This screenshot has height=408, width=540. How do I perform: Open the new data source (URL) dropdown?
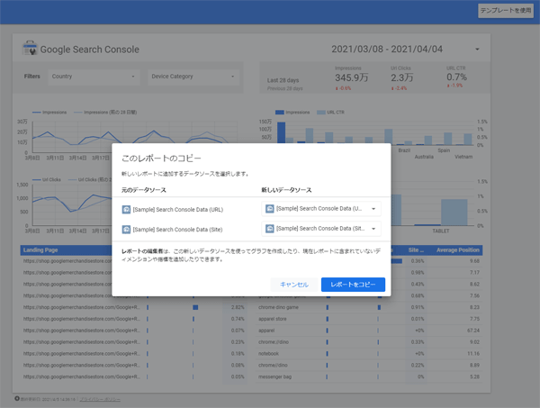click(321, 209)
